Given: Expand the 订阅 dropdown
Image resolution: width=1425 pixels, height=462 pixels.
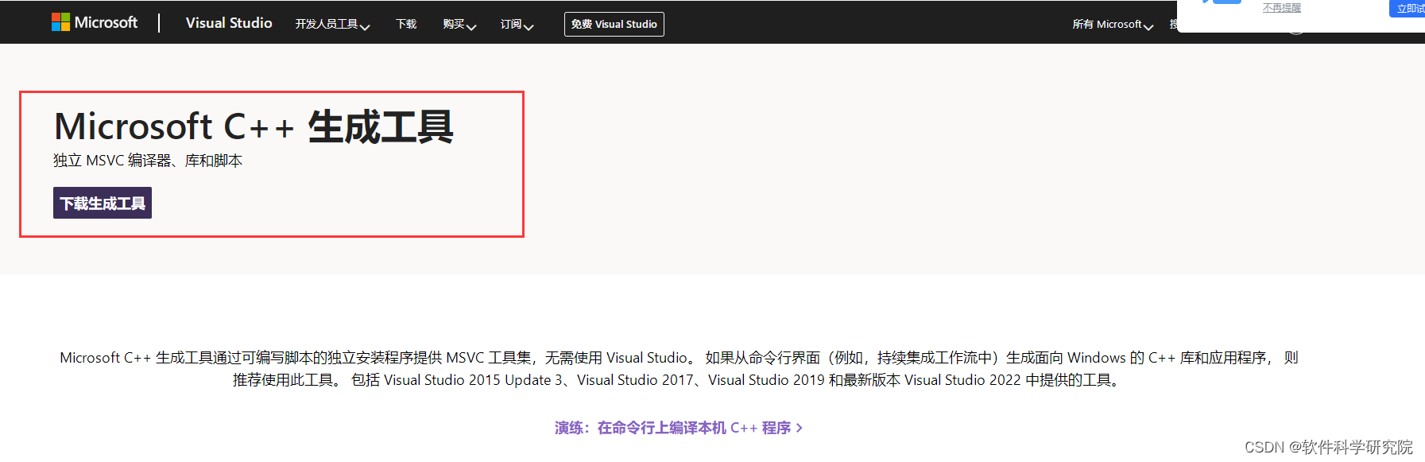Looking at the screenshot, I should pyautogui.click(x=517, y=25).
